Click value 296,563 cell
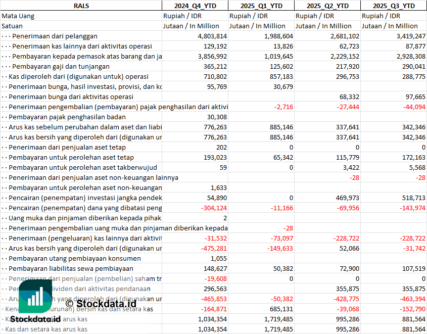This screenshot has height=334, width=427. click(x=195, y=288)
